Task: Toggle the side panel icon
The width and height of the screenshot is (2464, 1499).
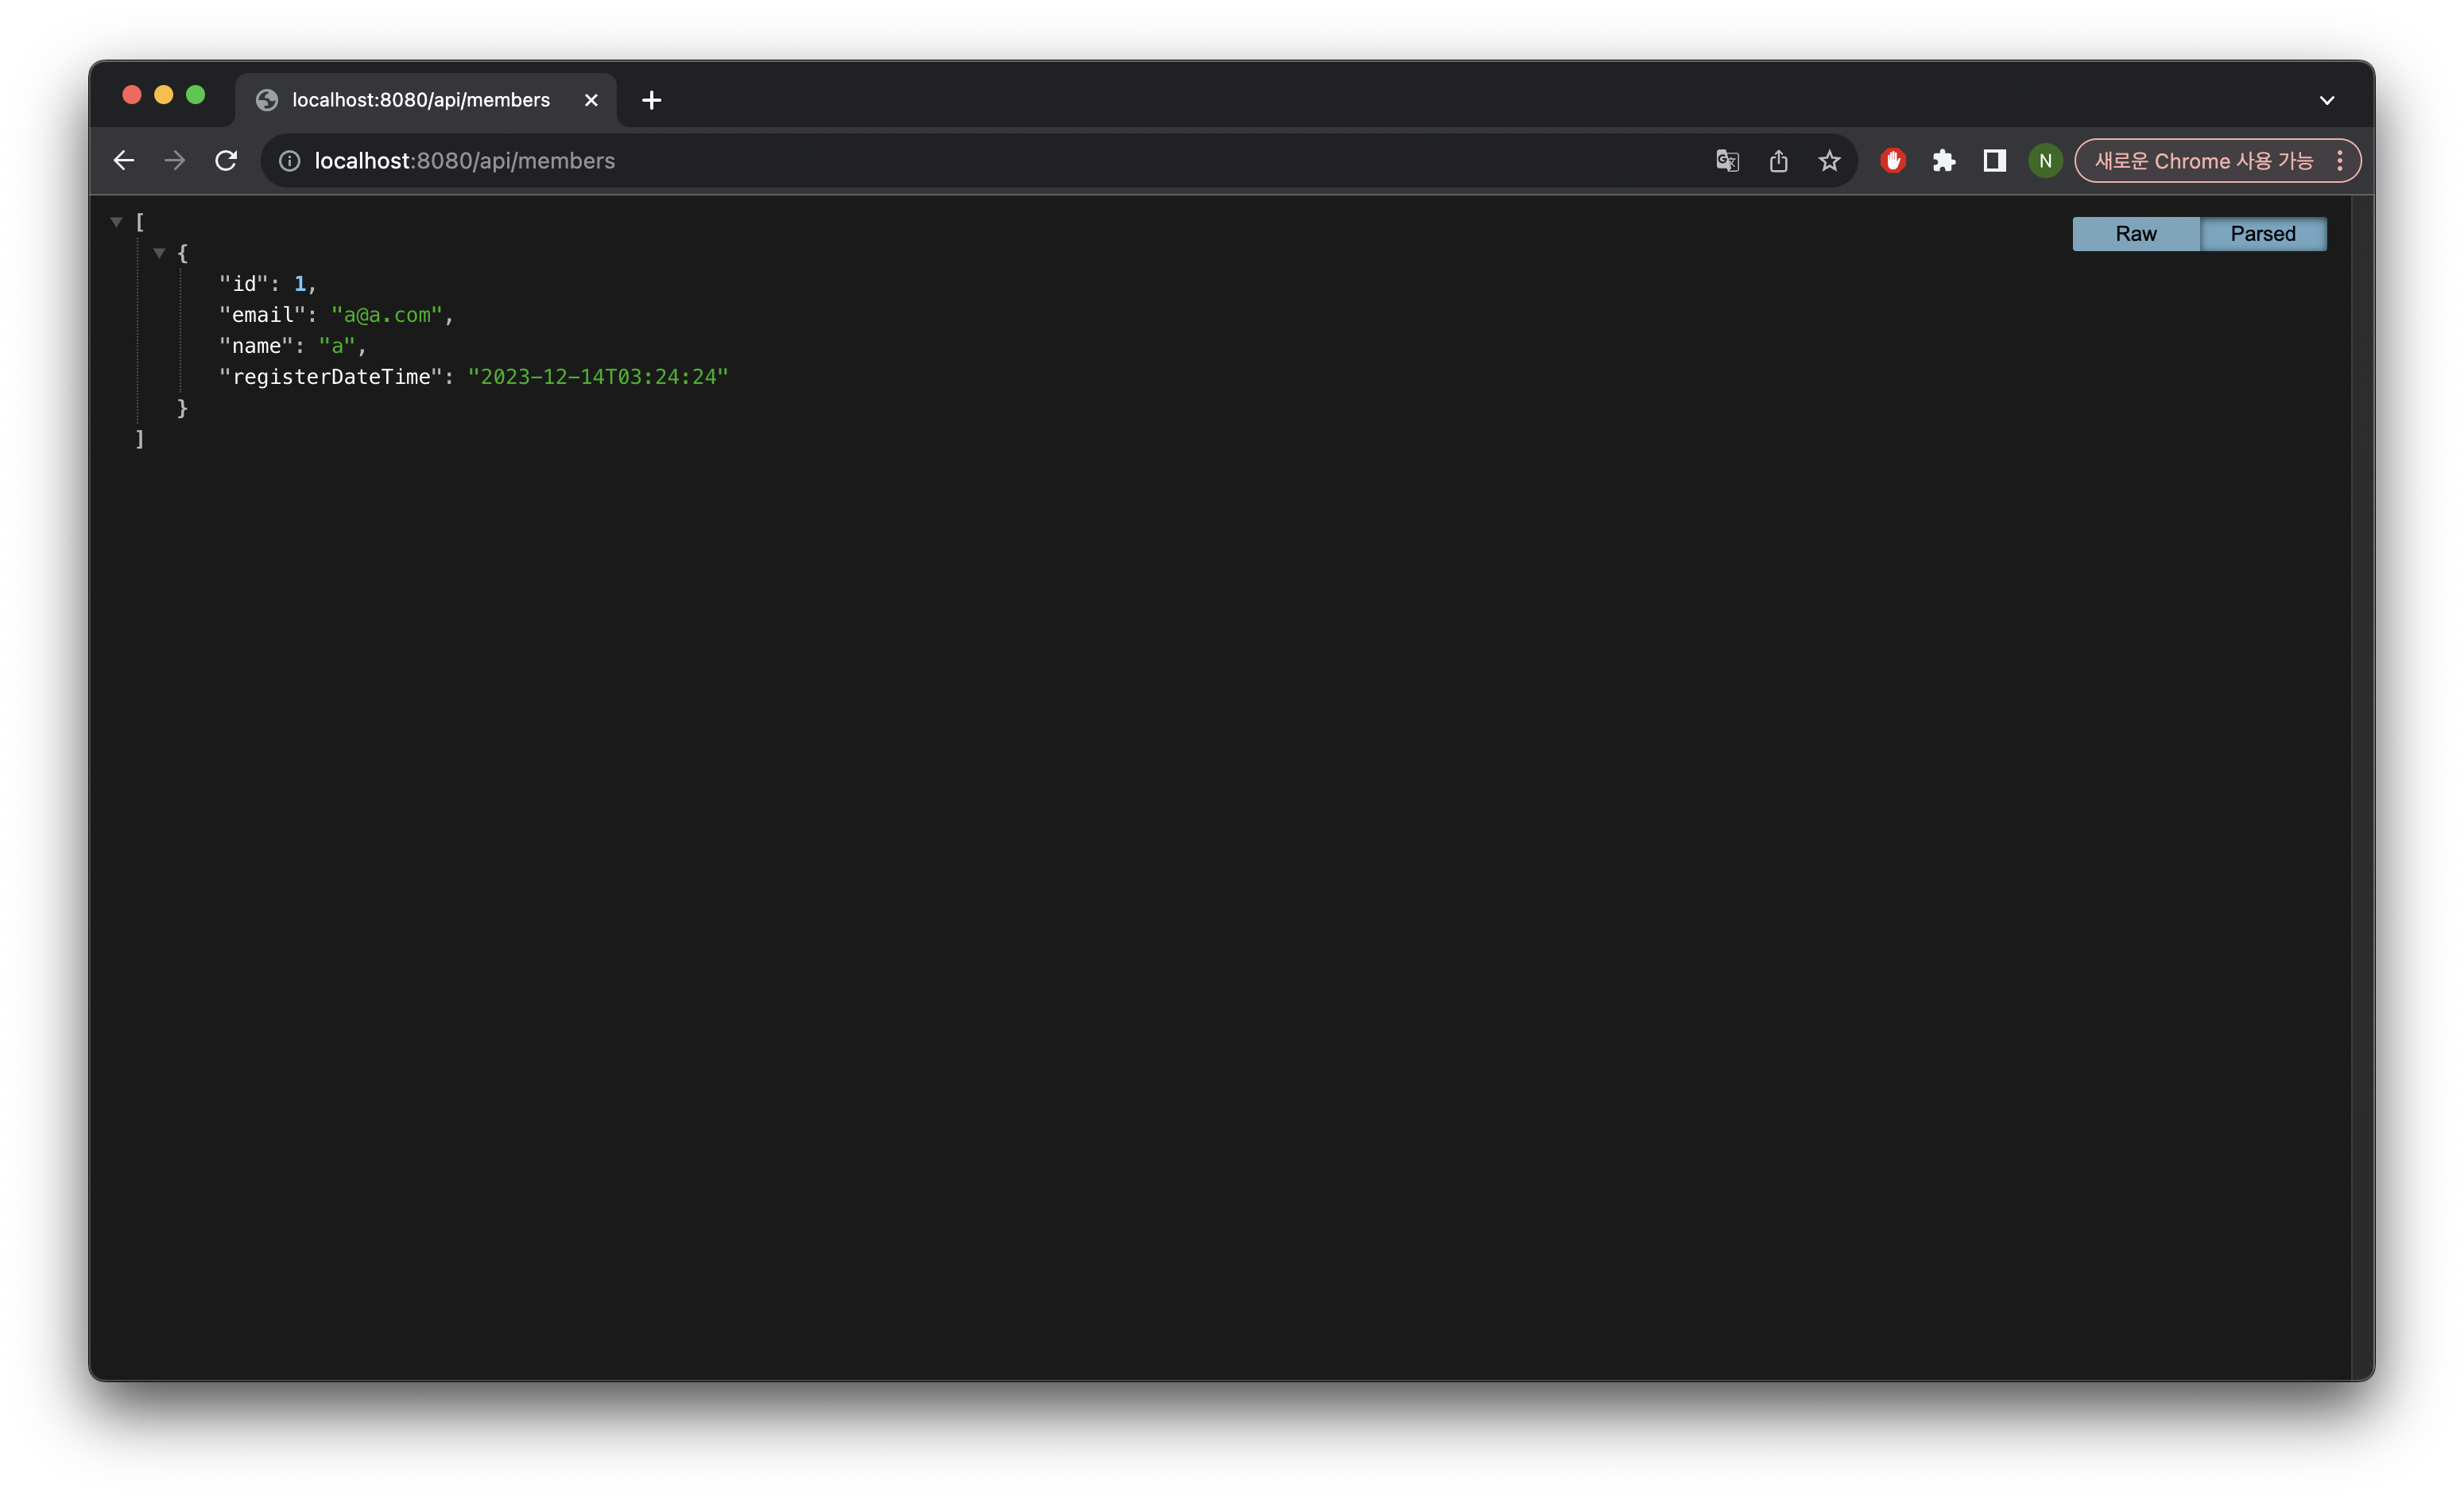Action: (1995, 161)
